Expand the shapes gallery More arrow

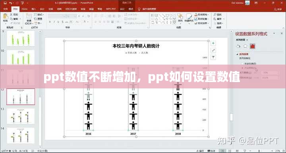174,23
